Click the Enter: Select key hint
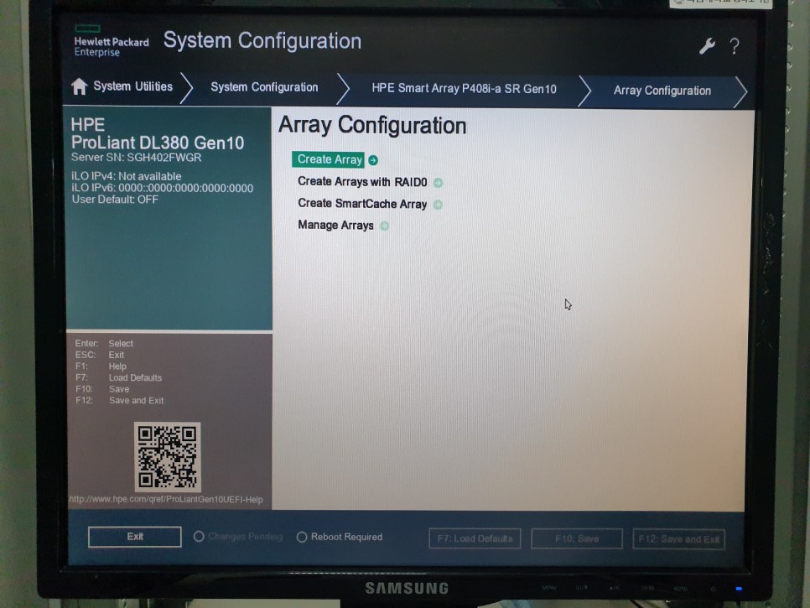 pyautogui.click(x=104, y=344)
